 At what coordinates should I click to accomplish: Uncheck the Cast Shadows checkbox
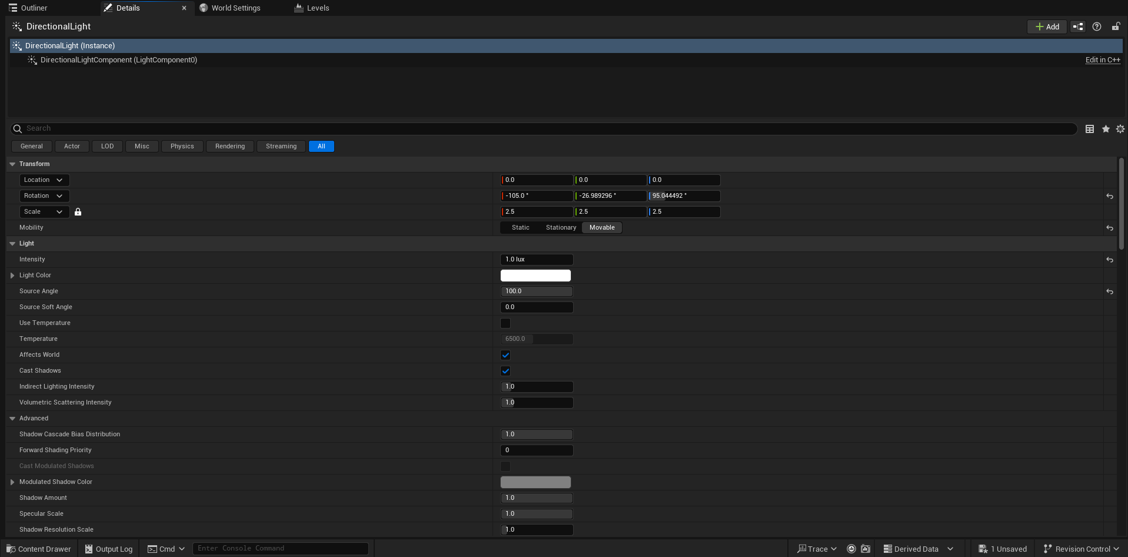click(x=505, y=371)
